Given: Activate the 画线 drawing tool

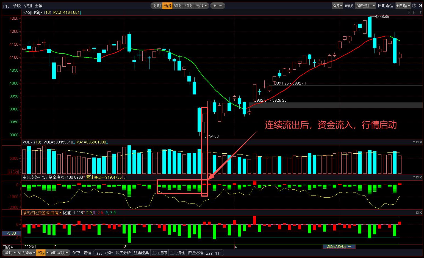Looking at the screenshot, I should point(349,6).
